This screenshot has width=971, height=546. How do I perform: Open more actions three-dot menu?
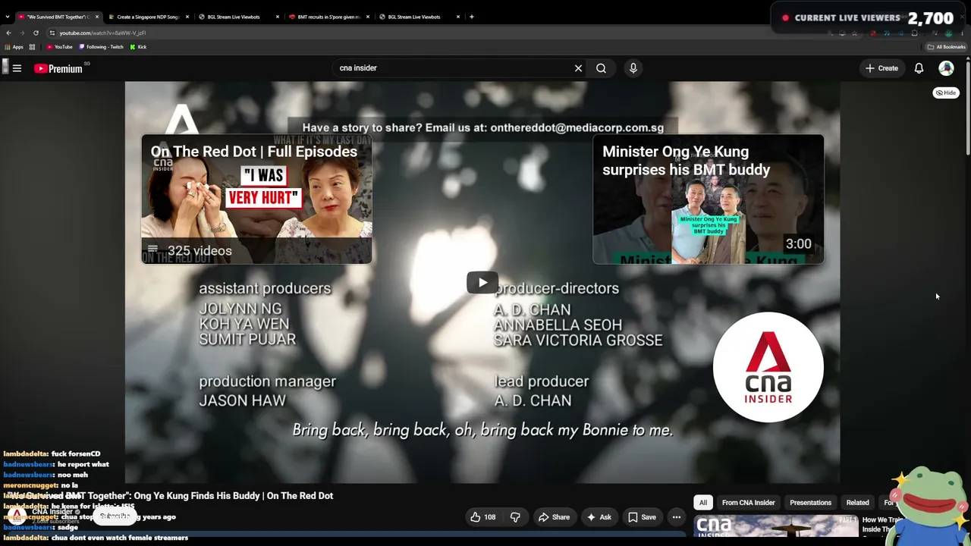tap(677, 517)
